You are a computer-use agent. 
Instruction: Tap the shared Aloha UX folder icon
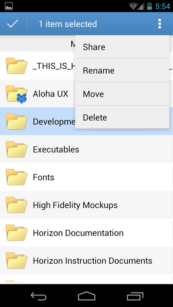tap(16, 94)
